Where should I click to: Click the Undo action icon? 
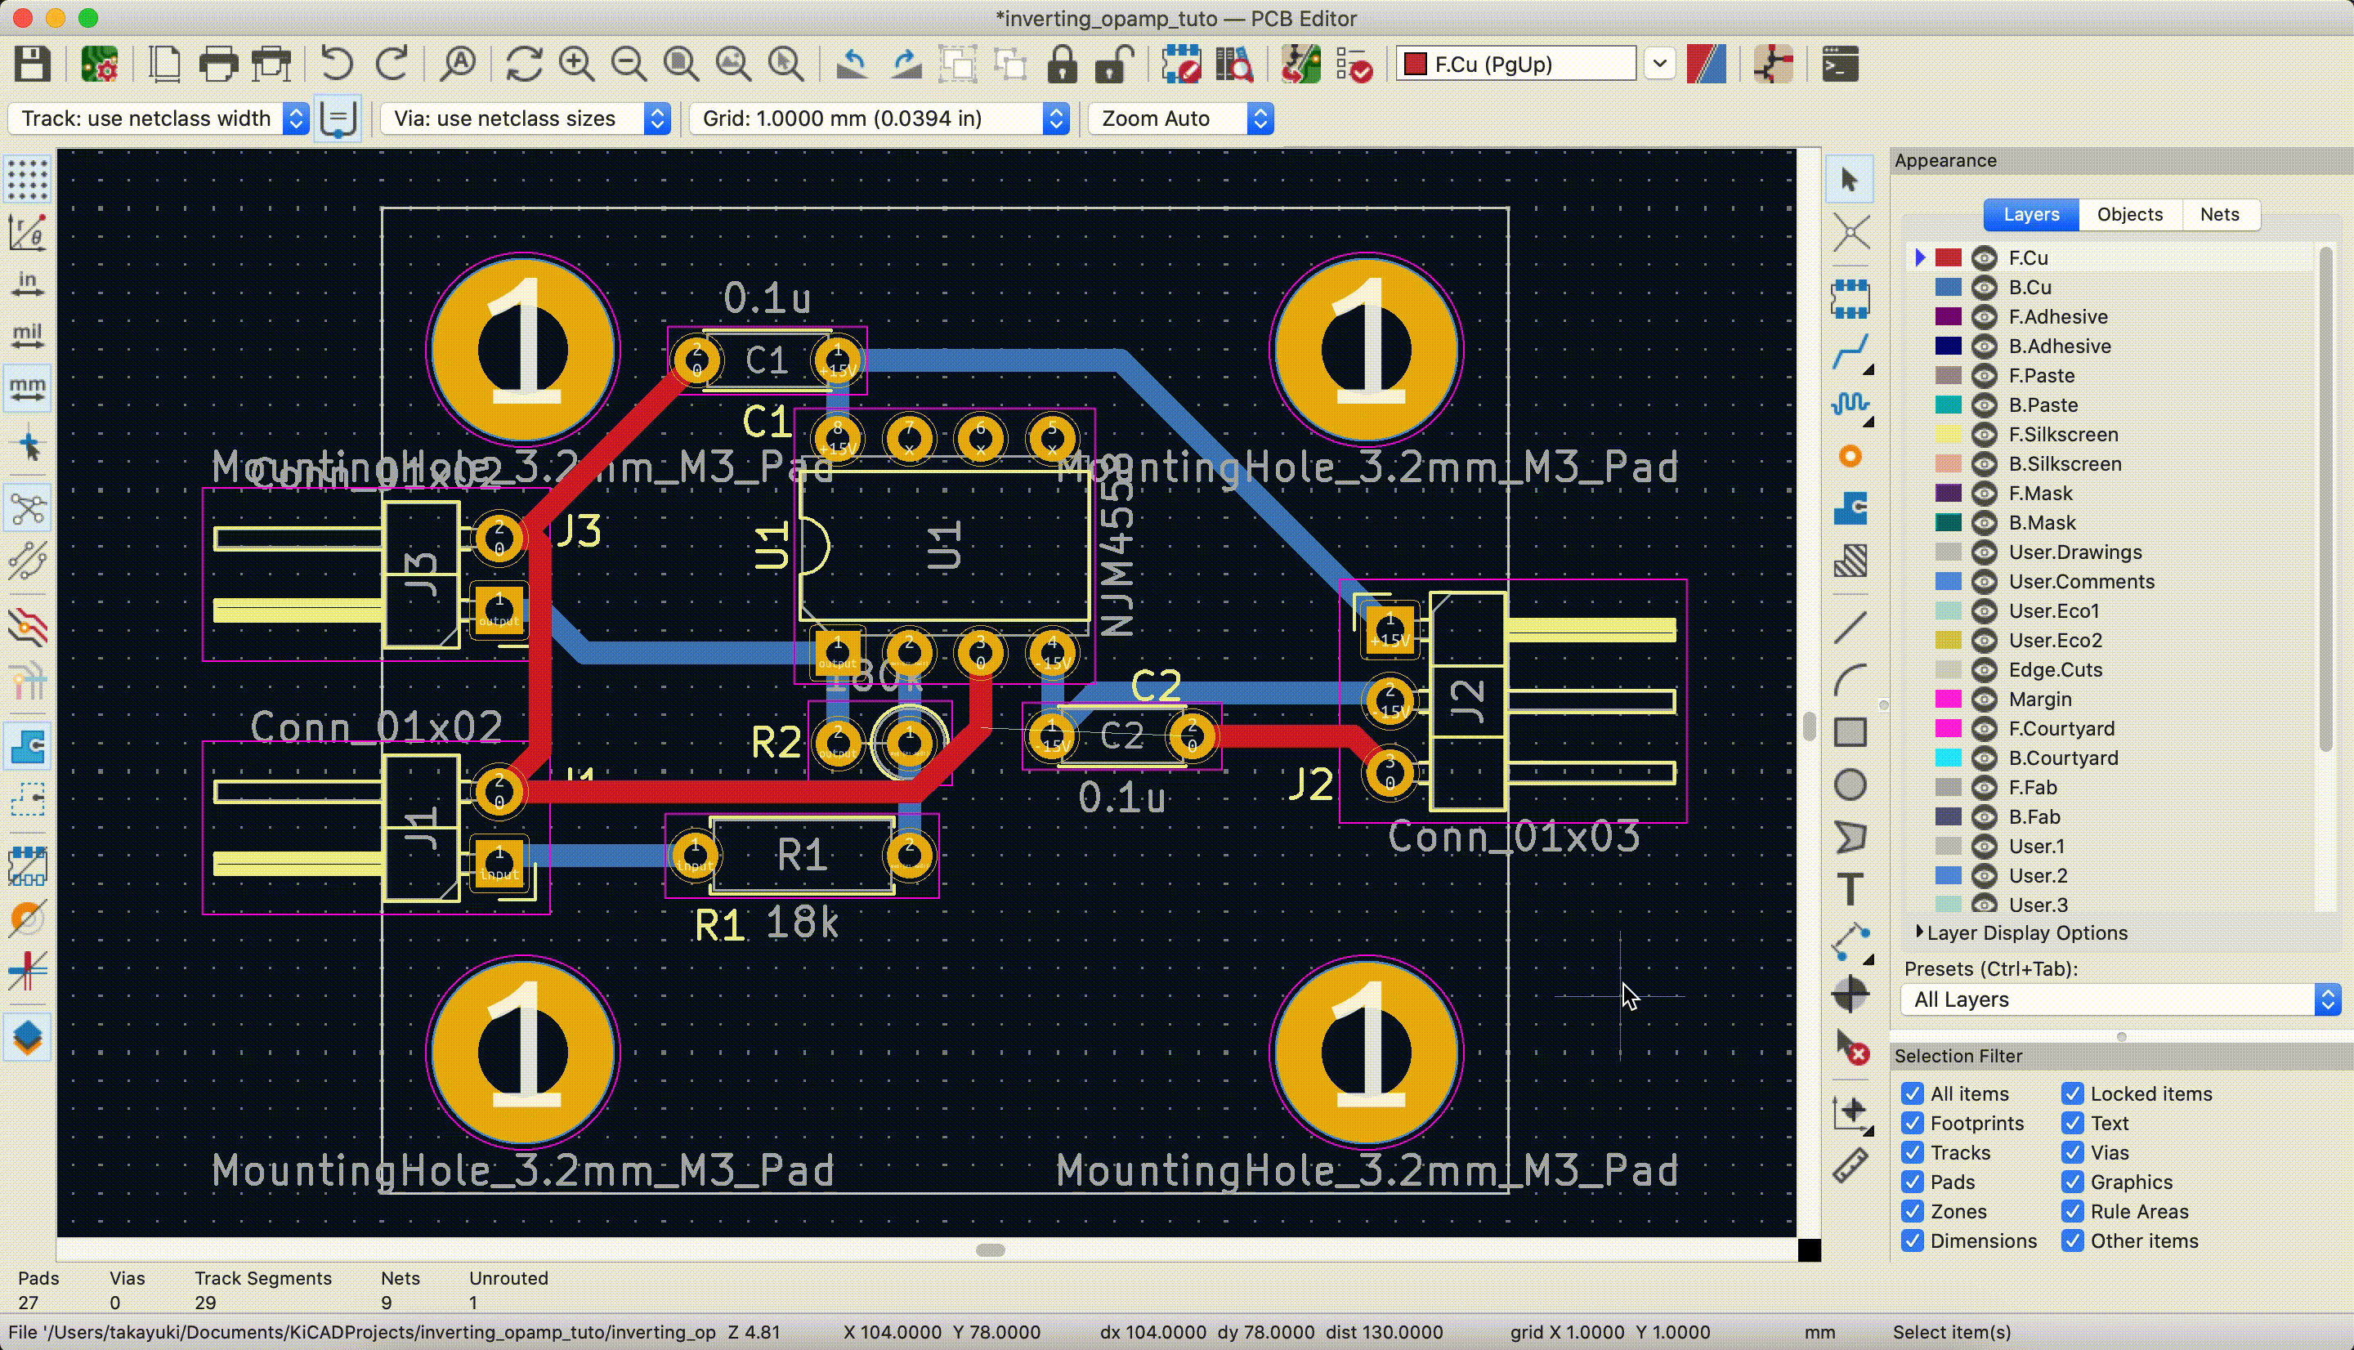[336, 65]
